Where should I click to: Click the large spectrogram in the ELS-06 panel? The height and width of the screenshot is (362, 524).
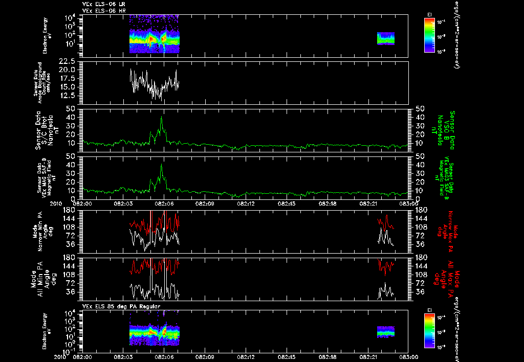click(155, 34)
